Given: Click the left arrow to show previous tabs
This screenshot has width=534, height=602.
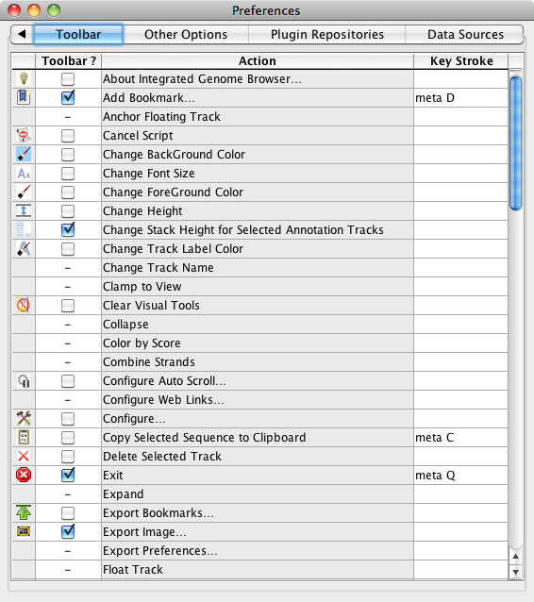Looking at the screenshot, I should coord(22,34).
